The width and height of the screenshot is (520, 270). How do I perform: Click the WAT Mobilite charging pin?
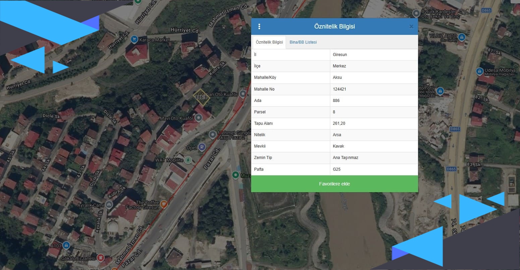coord(188,160)
